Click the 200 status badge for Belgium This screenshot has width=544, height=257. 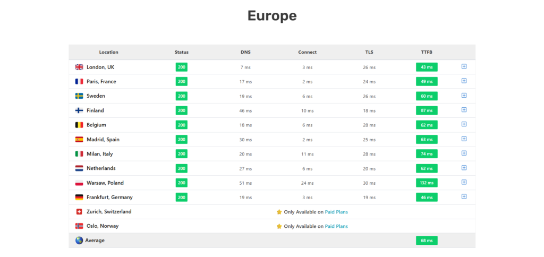tap(182, 125)
